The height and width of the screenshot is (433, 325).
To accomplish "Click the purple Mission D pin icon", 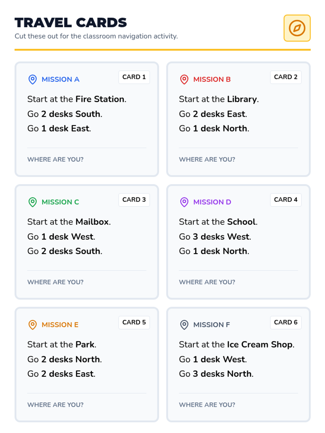I will point(184,202).
